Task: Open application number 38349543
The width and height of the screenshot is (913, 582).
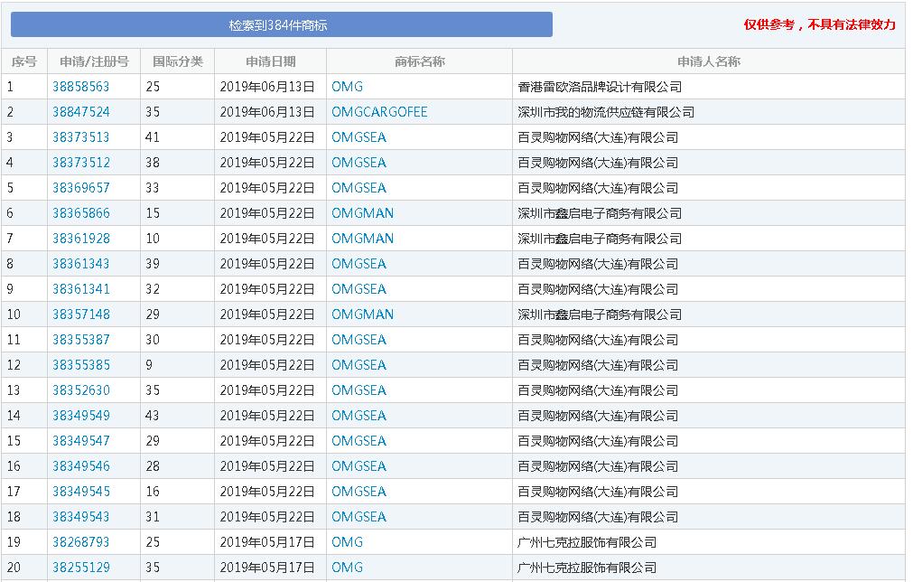Action: tap(80, 517)
